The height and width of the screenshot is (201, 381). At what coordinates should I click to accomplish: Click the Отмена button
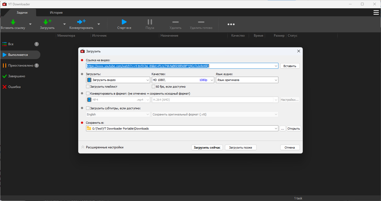[290, 148]
